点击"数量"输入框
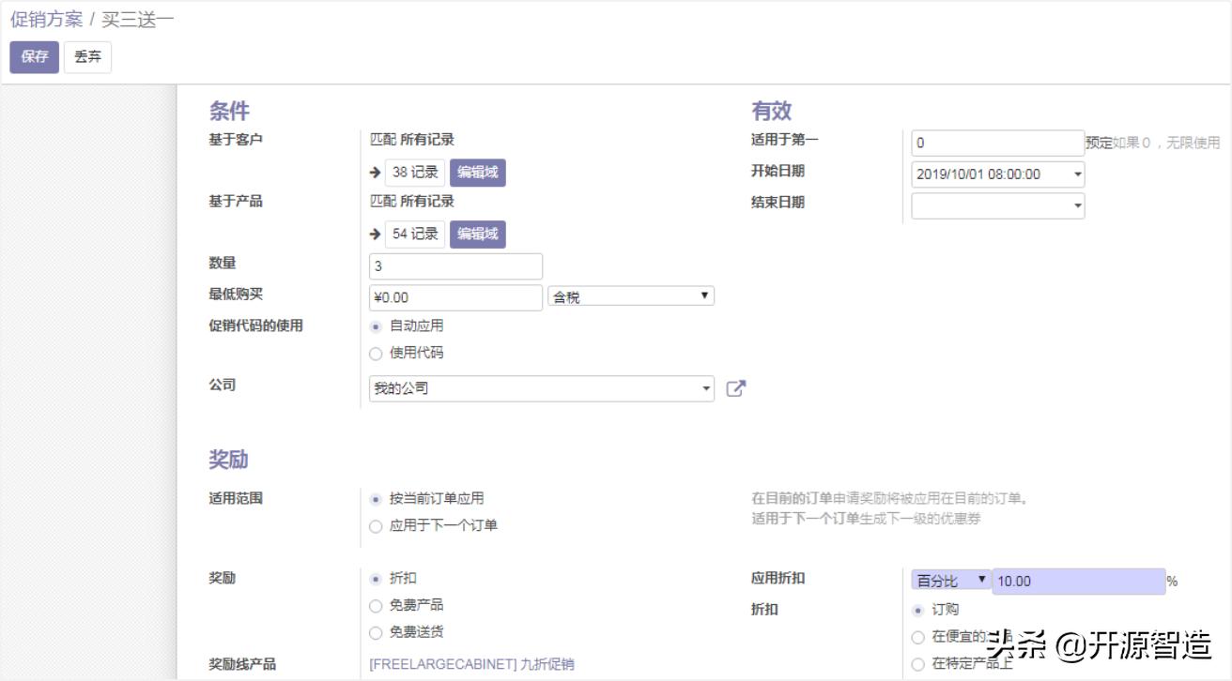 tap(455, 265)
